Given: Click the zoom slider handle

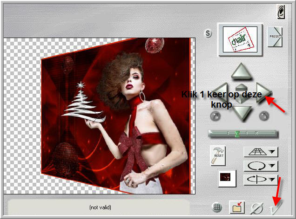Looking at the screenshot, I should tap(237, 134).
